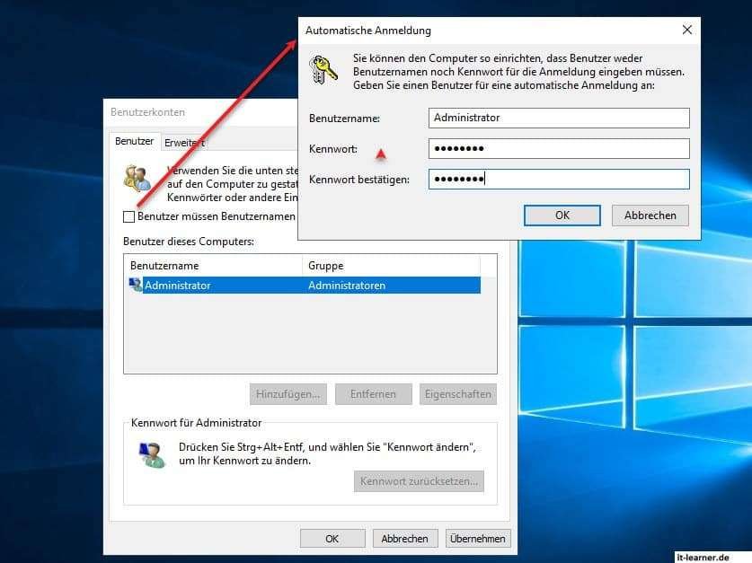This screenshot has width=752, height=563.
Task: Click the Kennwort bestätigen field
Action: pos(557,179)
